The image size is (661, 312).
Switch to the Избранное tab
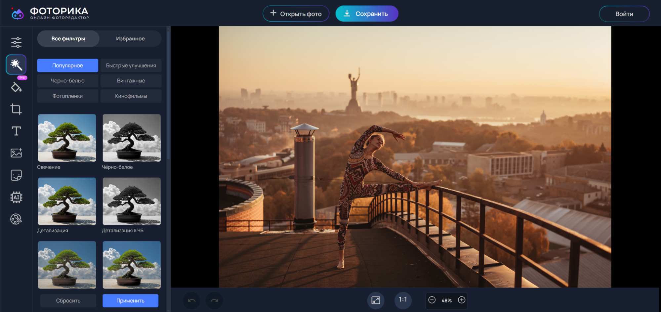pyautogui.click(x=130, y=39)
